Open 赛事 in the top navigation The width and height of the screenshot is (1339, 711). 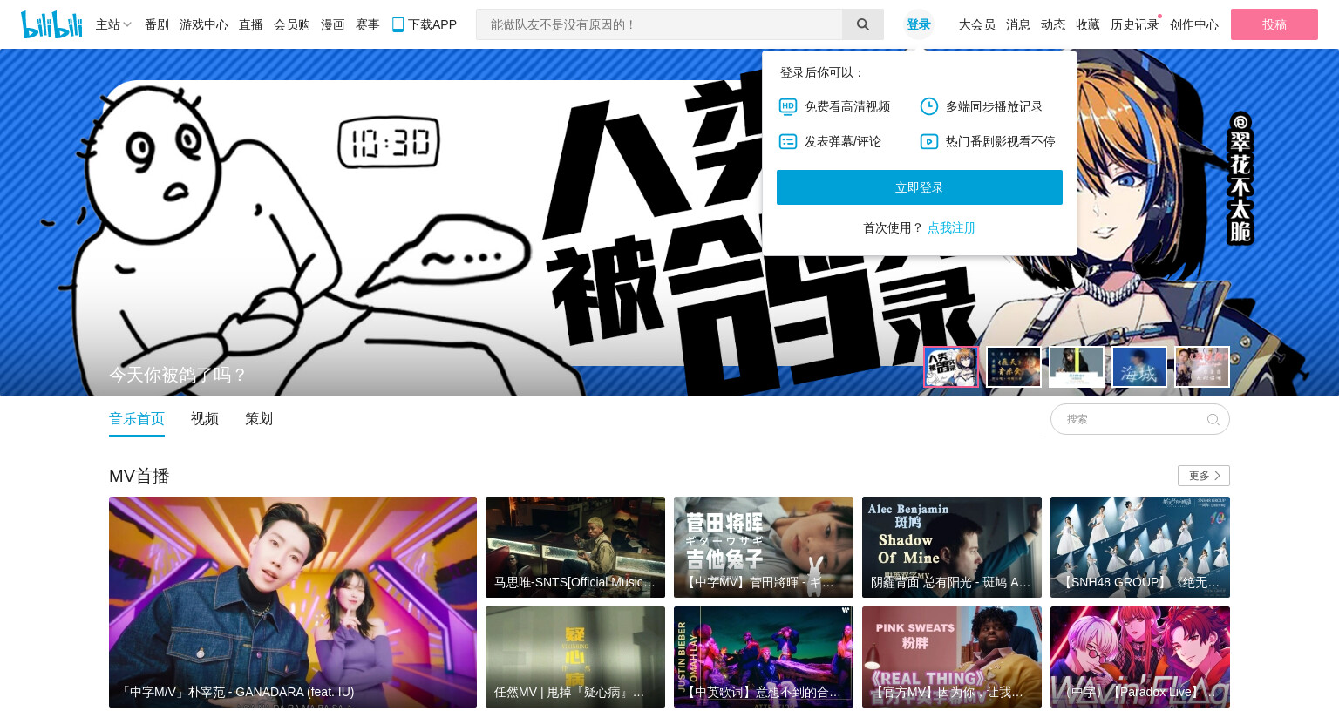(x=368, y=24)
